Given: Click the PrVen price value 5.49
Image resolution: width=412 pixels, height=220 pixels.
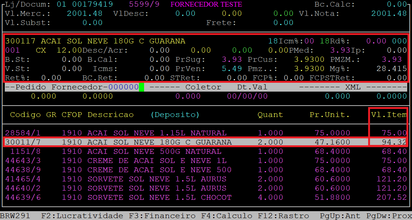Looking at the screenshot, I should pos(232,69).
